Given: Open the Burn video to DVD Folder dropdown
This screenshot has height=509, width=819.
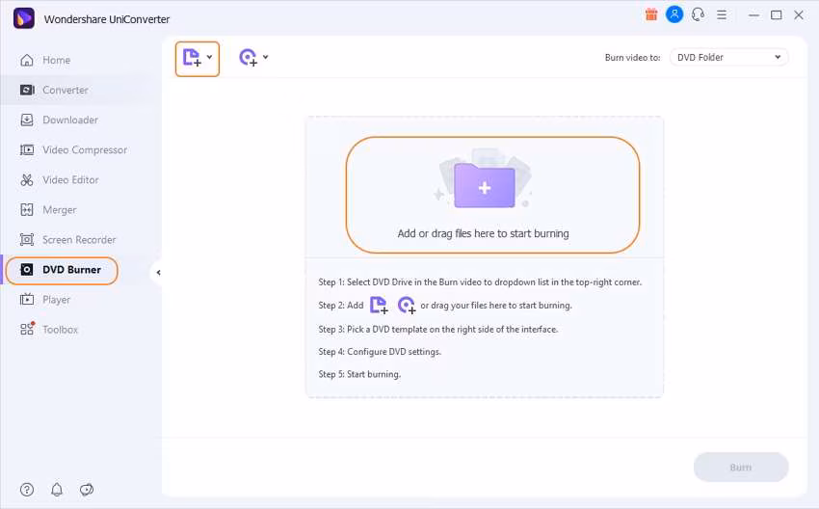Looking at the screenshot, I should 728,58.
